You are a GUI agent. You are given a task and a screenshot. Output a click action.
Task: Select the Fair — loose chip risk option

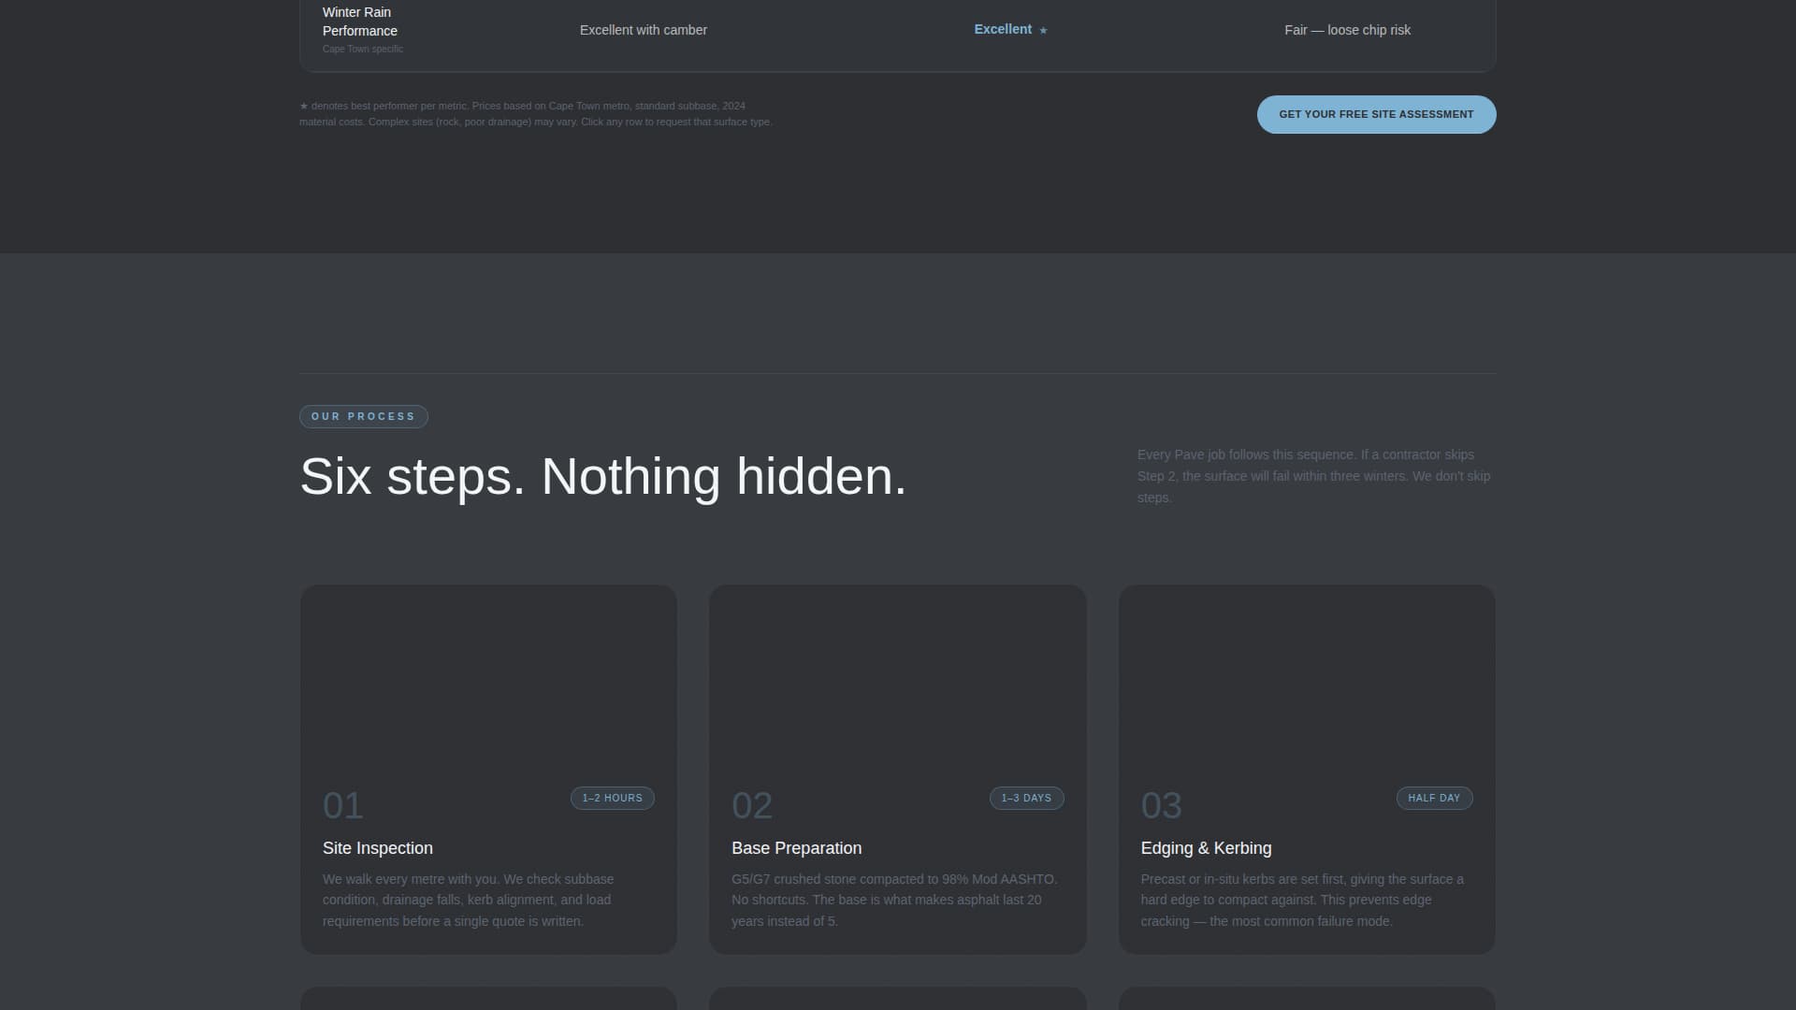point(1347,30)
